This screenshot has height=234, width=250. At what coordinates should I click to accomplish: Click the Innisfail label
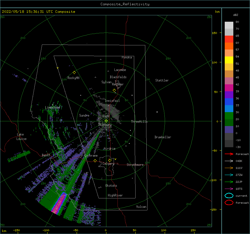tap(112, 101)
